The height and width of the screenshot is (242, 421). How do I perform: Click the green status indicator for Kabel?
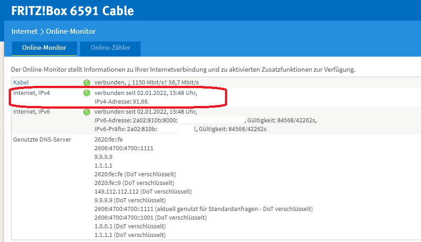(87, 83)
